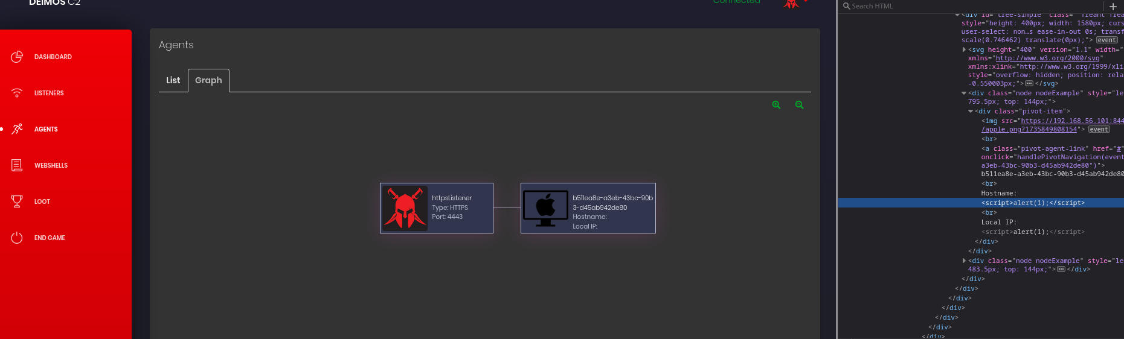Collapse the tree-simple div node
This screenshot has width=1124, height=339.
pos(957,15)
